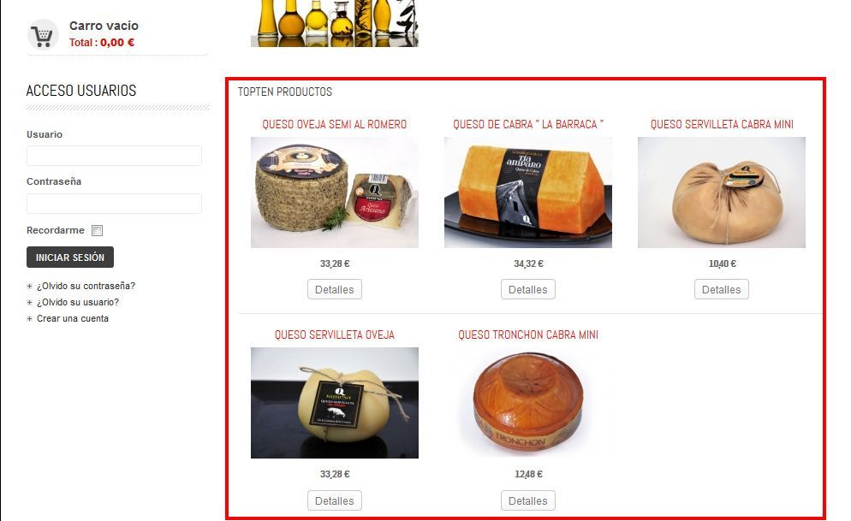The height and width of the screenshot is (521, 851).
Task: Click the olive oil bottles banner image
Action: pyautogui.click(x=334, y=23)
